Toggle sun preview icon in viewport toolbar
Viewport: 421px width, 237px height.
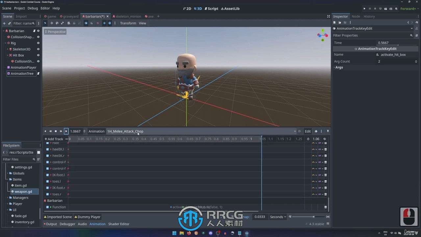pyautogui.click(x=104, y=23)
